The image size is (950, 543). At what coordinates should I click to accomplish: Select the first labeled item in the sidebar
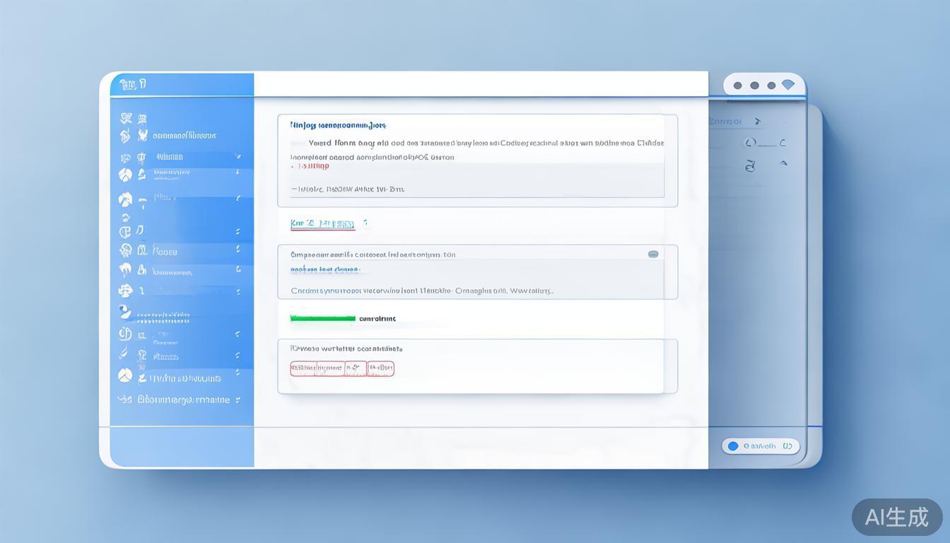pyautogui.click(x=184, y=135)
